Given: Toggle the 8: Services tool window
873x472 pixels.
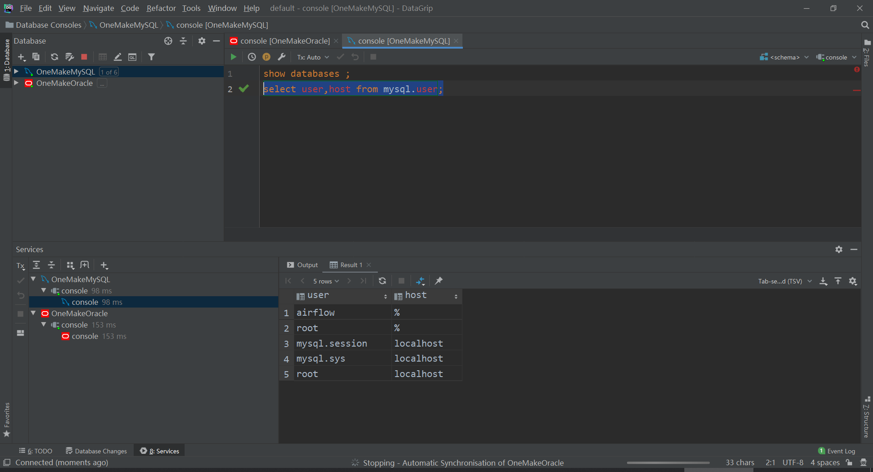Looking at the screenshot, I should click(x=160, y=451).
